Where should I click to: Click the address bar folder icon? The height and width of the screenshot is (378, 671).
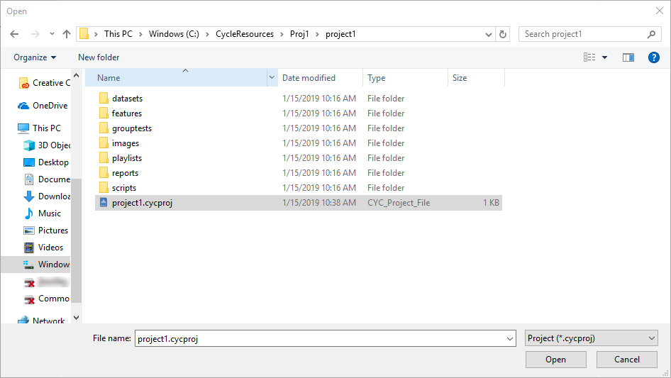point(84,34)
